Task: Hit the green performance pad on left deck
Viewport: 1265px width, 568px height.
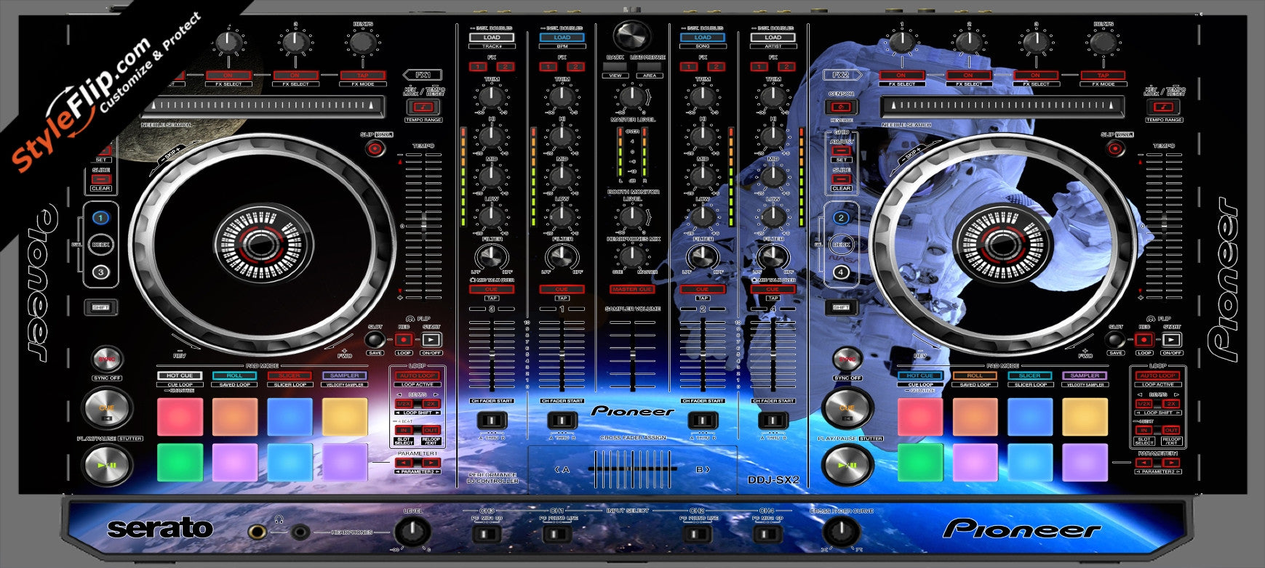Action: click(x=180, y=463)
